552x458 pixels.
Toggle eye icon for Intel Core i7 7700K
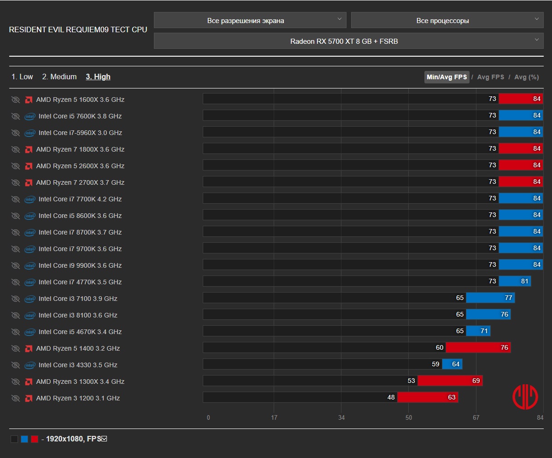pos(16,199)
